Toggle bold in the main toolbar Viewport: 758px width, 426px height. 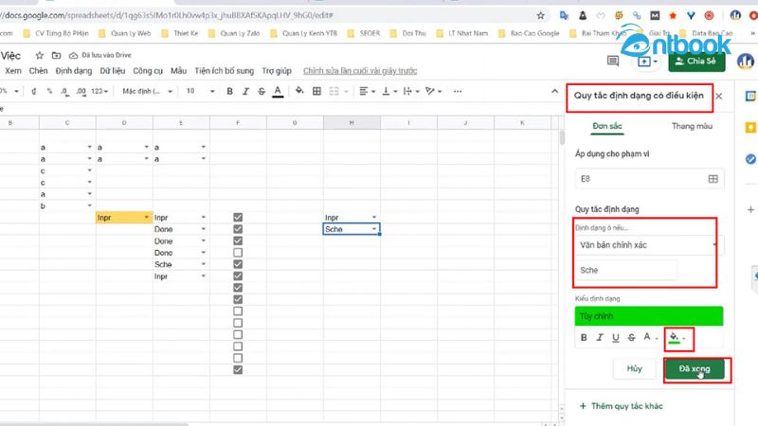click(x=230, y=91)
